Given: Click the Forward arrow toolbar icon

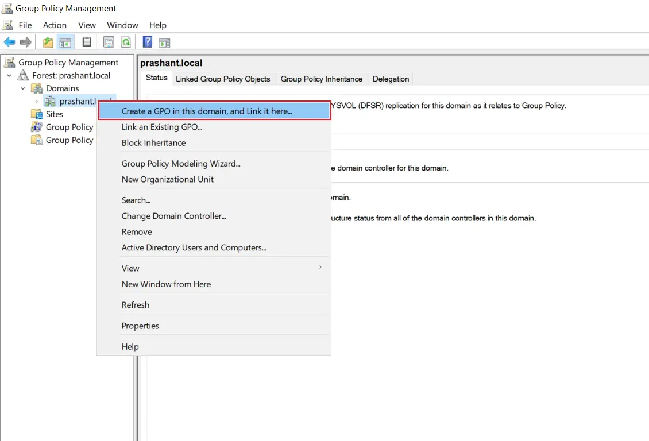Looking at the screenshot, I should 26,42.
